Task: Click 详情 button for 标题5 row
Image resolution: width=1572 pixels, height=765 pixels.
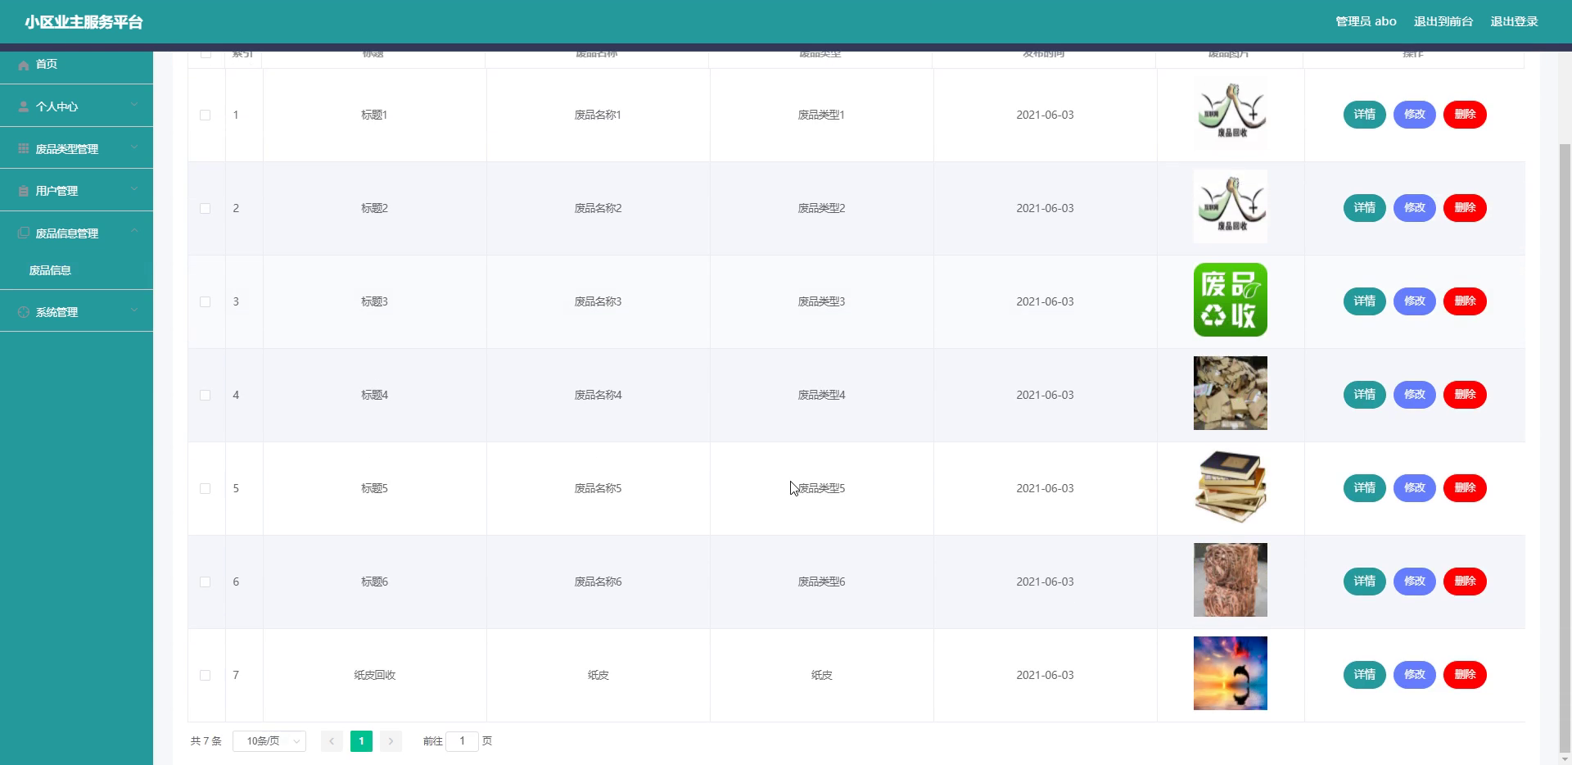Action: point(1364,488)
